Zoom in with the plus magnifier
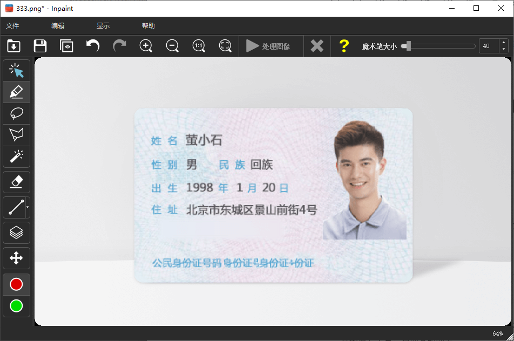The width and height of the screenshot is (514, 341). 146,46
